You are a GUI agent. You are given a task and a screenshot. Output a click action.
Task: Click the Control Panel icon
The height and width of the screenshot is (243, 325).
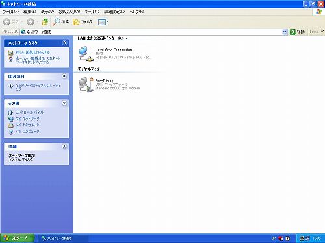tap(10, 113)
